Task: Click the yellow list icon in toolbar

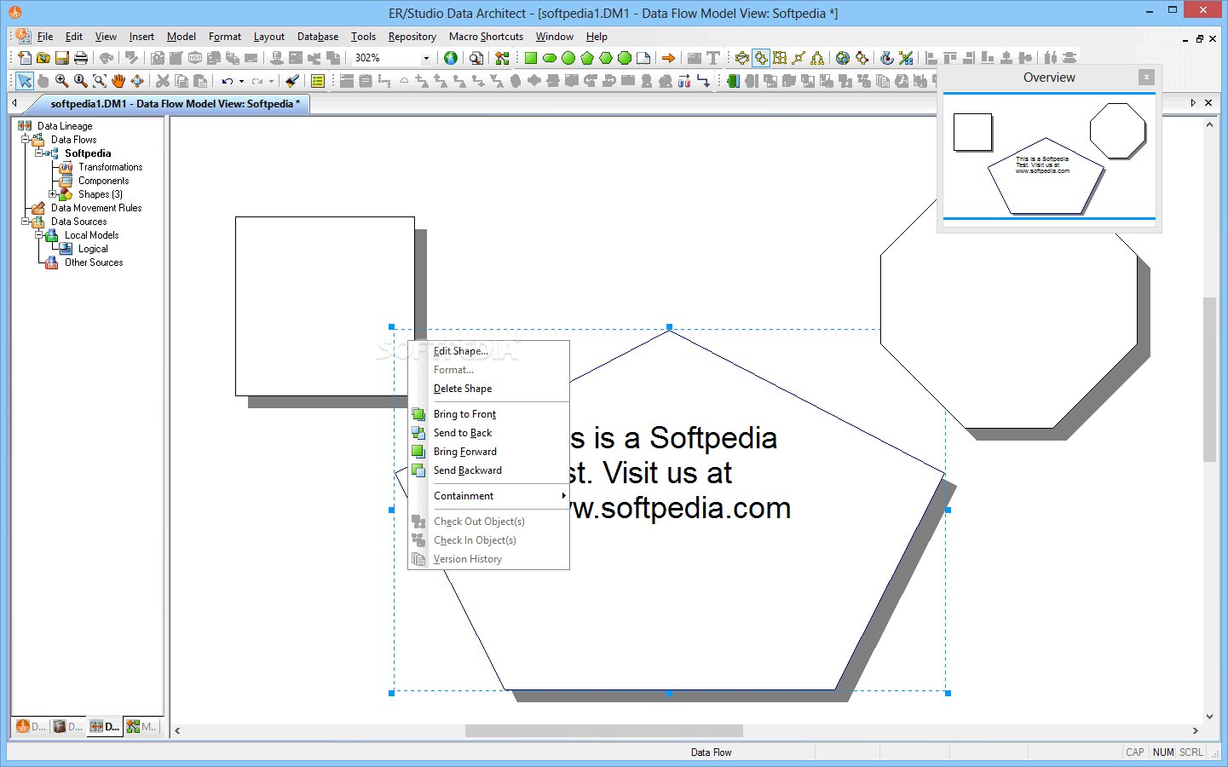Action: [x=318, y=81]
